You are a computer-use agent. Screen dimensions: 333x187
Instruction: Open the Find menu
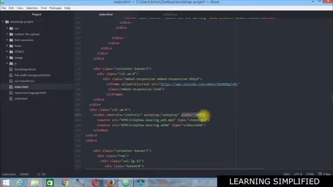click(44, 8)
